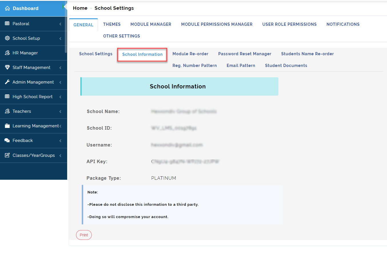Click the Print button
Image resolution: width=387 pixels, height=253 pixels.
coord(84,235)
